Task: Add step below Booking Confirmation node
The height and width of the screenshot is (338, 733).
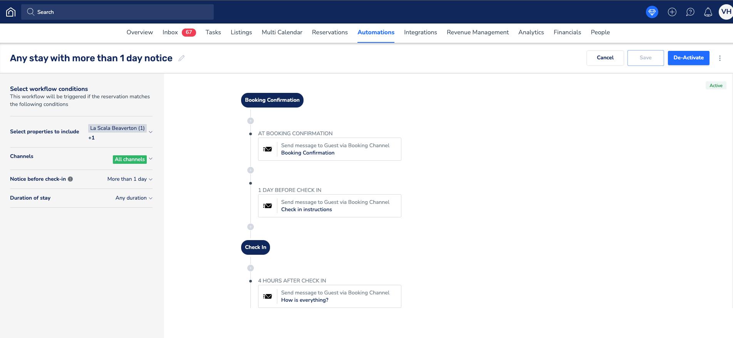Action: [x=250, y=121]
